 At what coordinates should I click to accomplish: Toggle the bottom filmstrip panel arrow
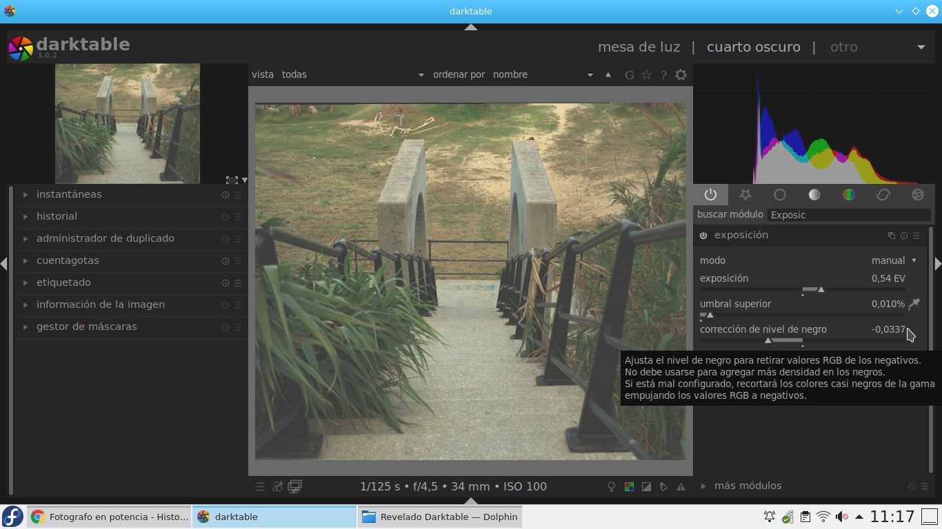coord(471,501)
